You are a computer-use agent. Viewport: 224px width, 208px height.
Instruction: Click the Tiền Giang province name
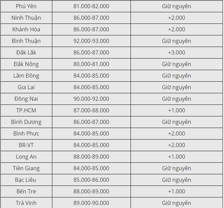click(x=26, y=169)
